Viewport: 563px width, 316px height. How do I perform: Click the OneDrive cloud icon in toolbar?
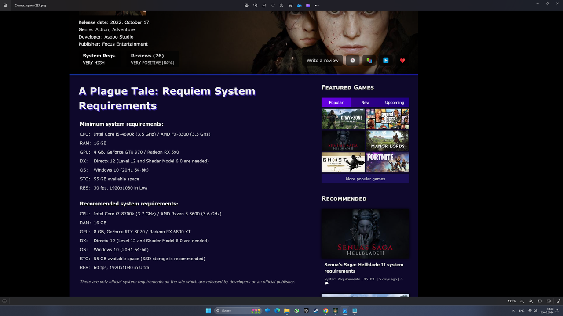click(299, 5)
